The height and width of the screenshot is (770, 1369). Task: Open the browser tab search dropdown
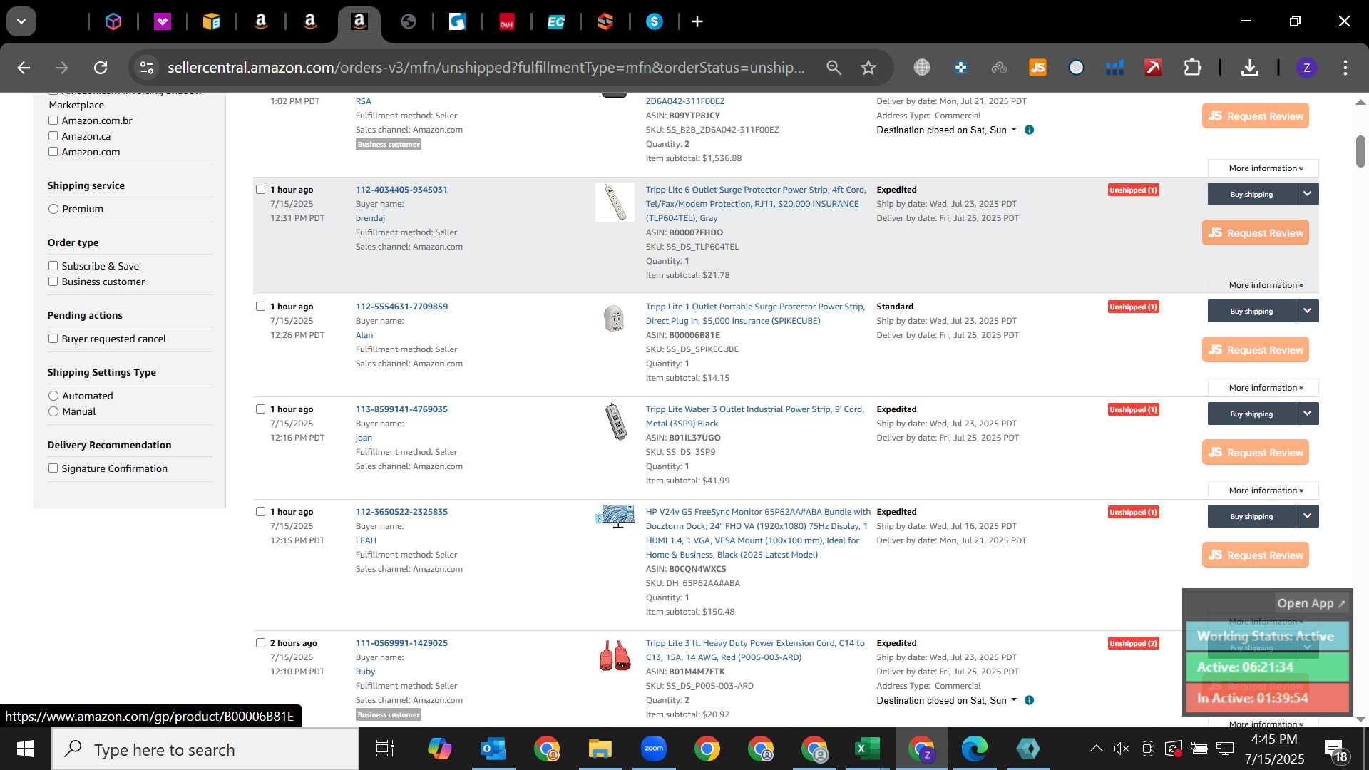[x=21, y=21]
